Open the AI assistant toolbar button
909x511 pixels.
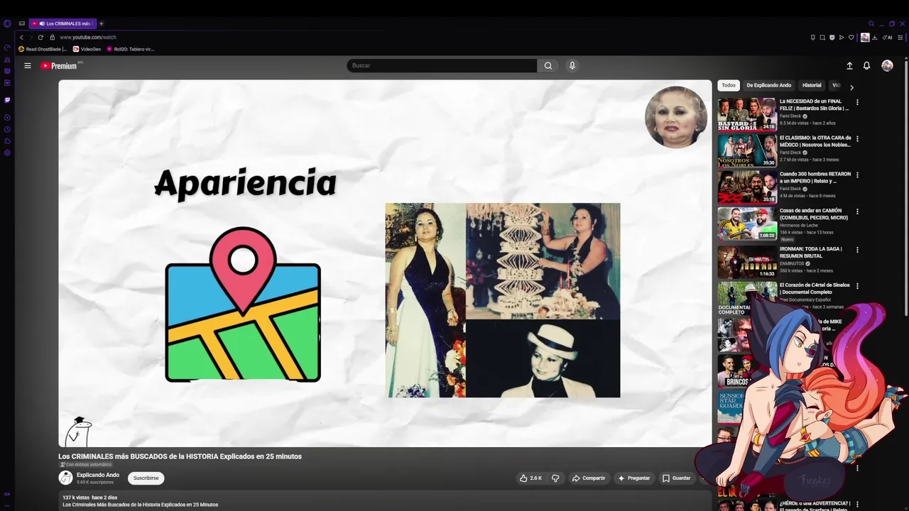point(887,38)
